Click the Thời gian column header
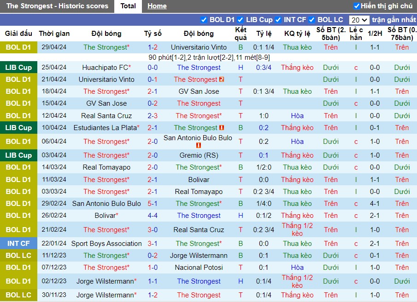 coord(54,34)
